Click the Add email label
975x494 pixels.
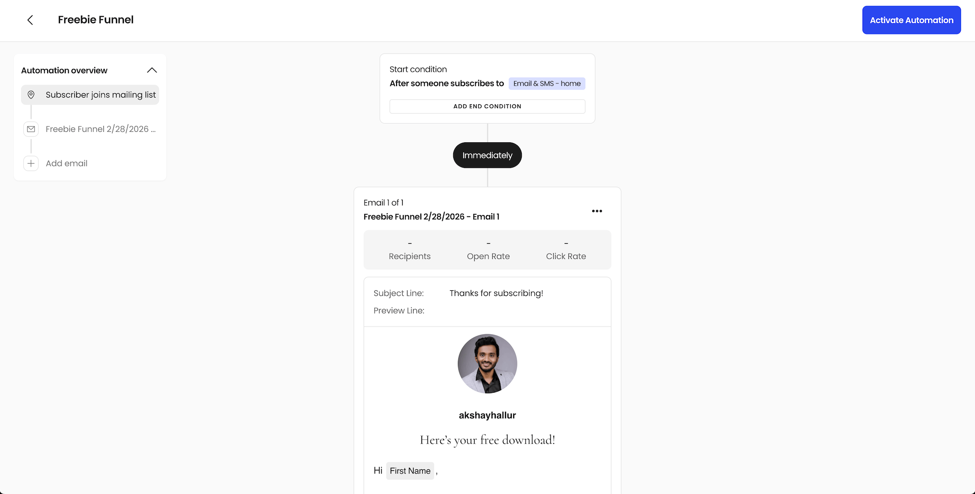66,163
